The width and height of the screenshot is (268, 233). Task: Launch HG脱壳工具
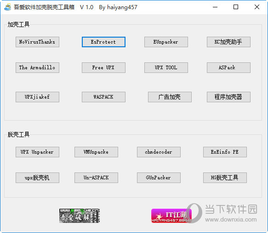click(x=225, y=178)
